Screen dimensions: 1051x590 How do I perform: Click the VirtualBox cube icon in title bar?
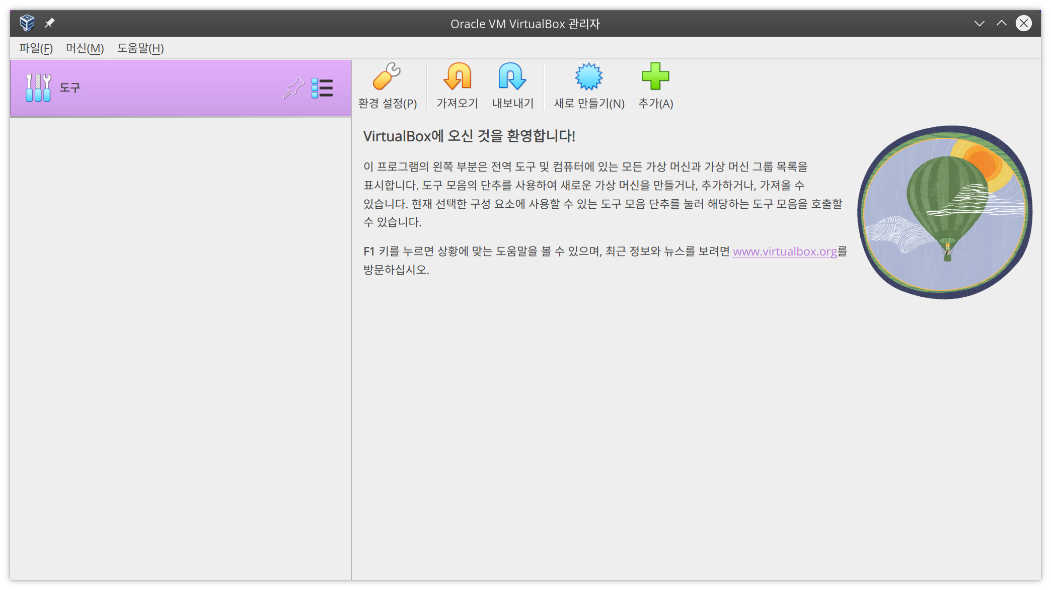[27, 23]
